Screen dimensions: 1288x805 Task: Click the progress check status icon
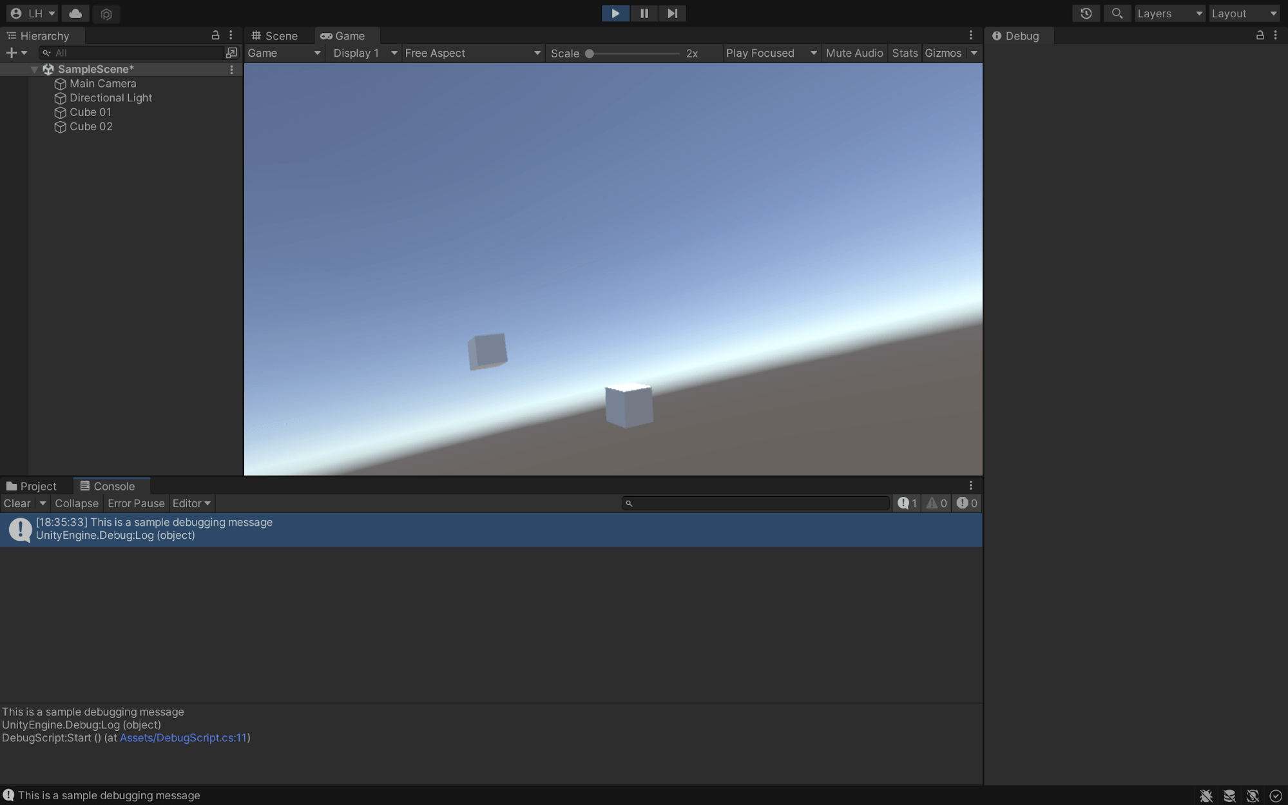(1274, 795)
